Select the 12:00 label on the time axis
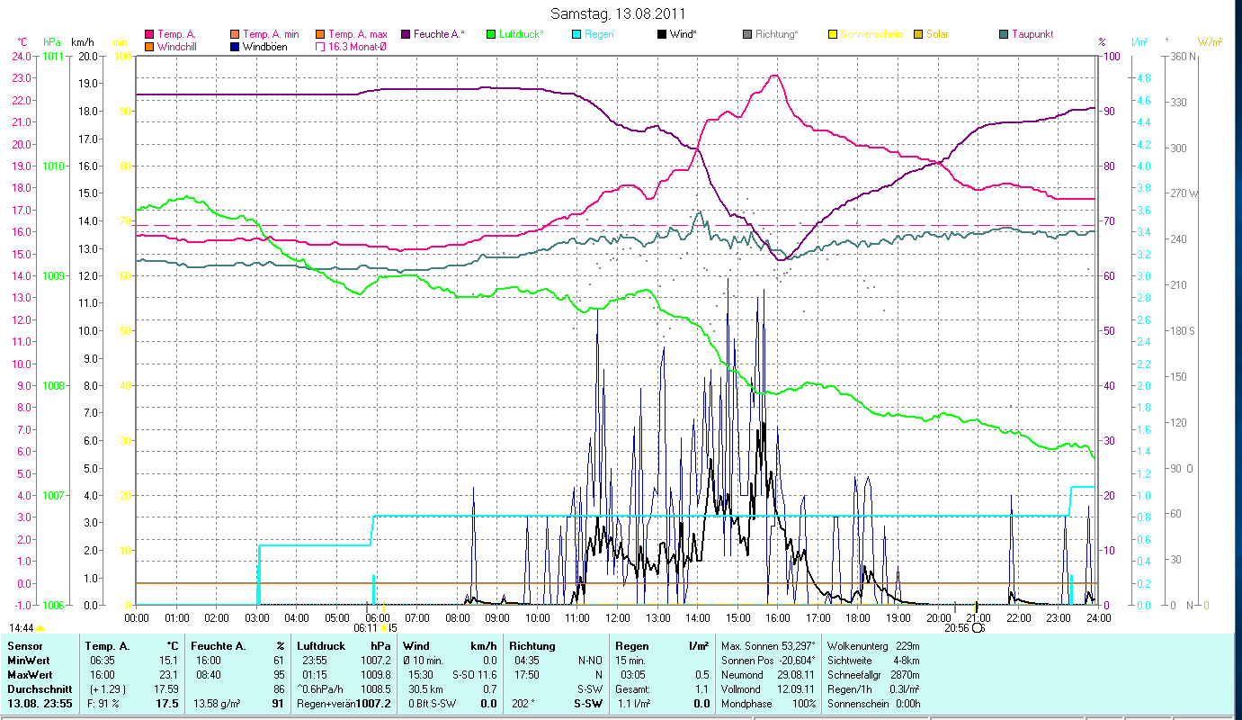 pos(618,617)
